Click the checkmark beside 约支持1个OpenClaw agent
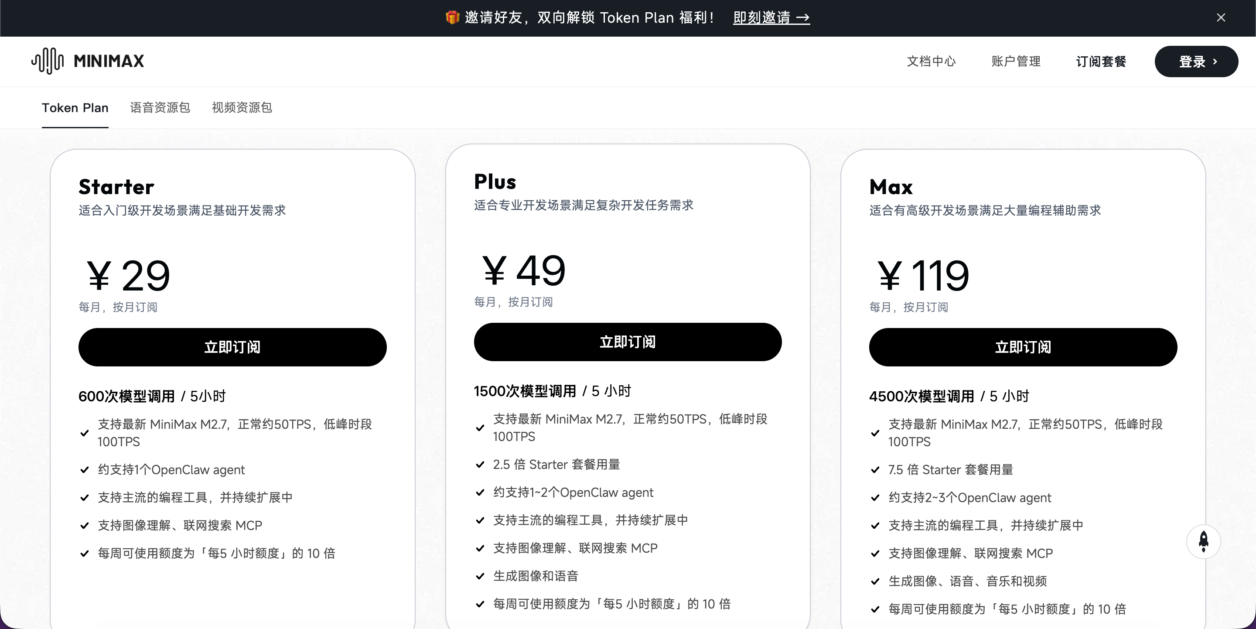Screen dimensions: 1256x629 [84, 469]
